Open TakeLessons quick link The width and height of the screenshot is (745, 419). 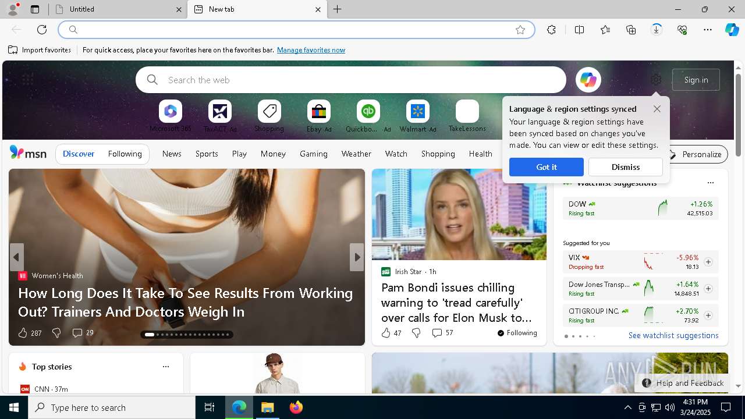coord(467,116)
